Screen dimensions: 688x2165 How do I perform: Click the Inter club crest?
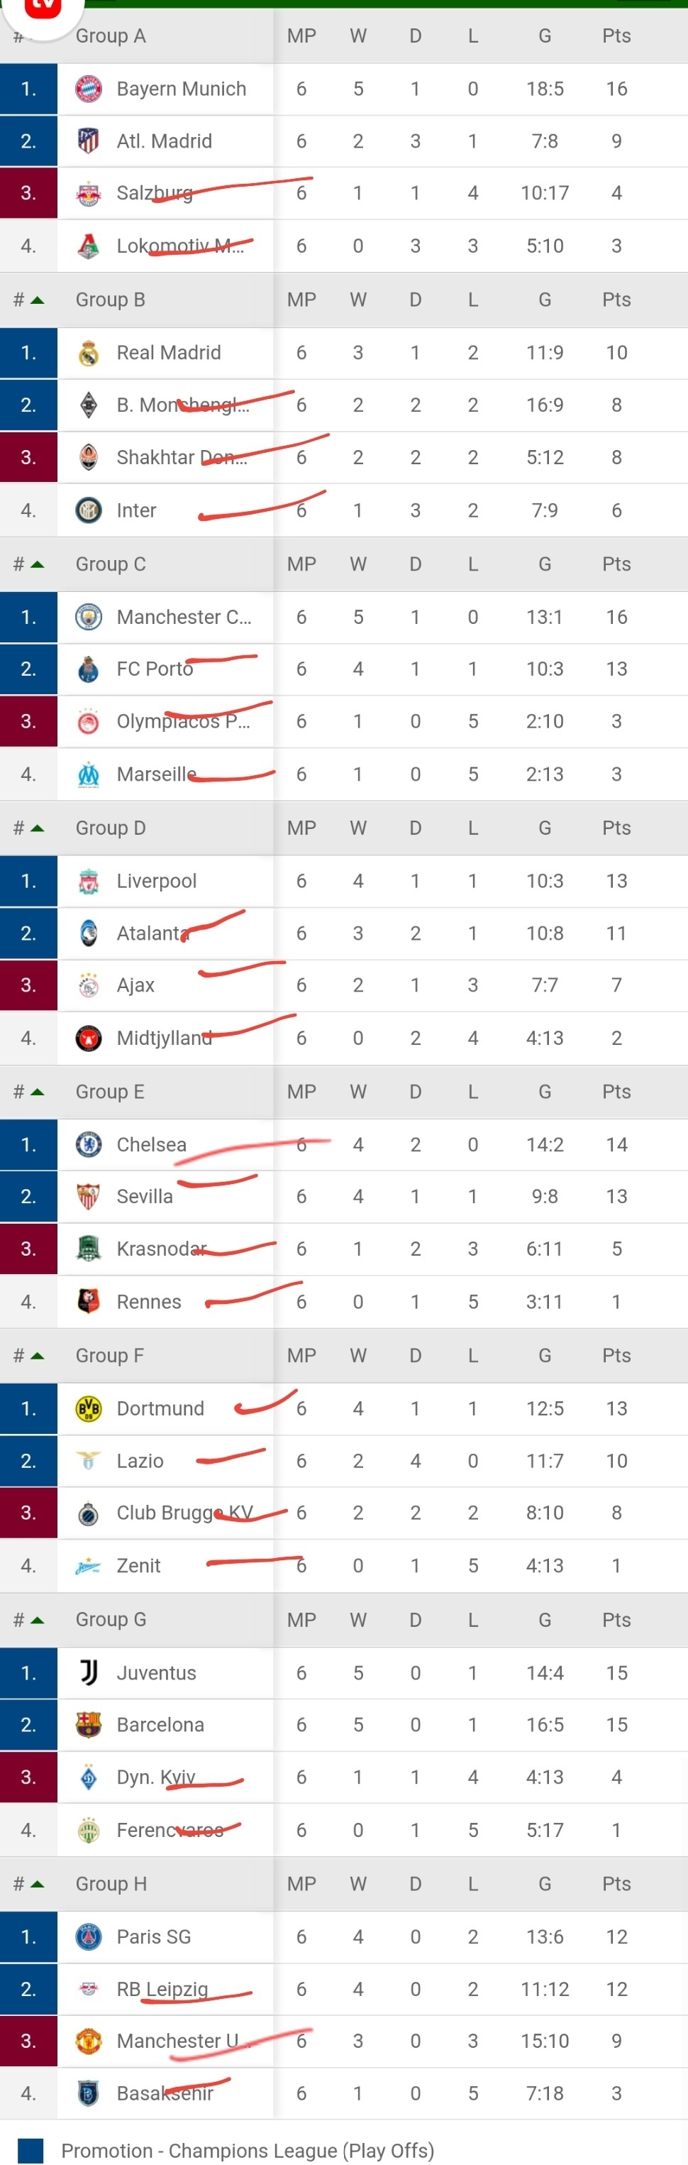88,510
